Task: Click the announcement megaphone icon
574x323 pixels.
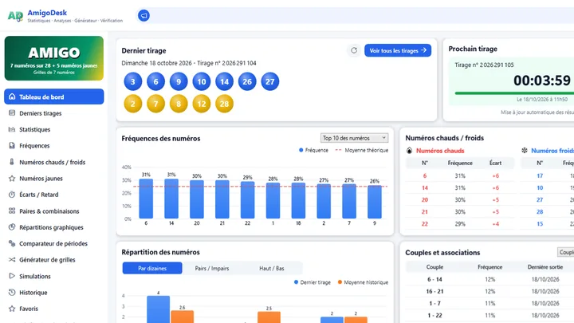Action: [x=143, y=15]
